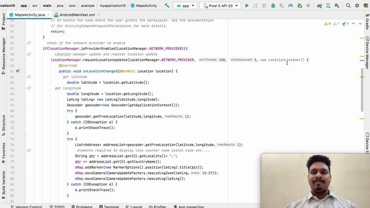Click the editor vertical scrollbar thumb
370x208 pixels.
362,90
